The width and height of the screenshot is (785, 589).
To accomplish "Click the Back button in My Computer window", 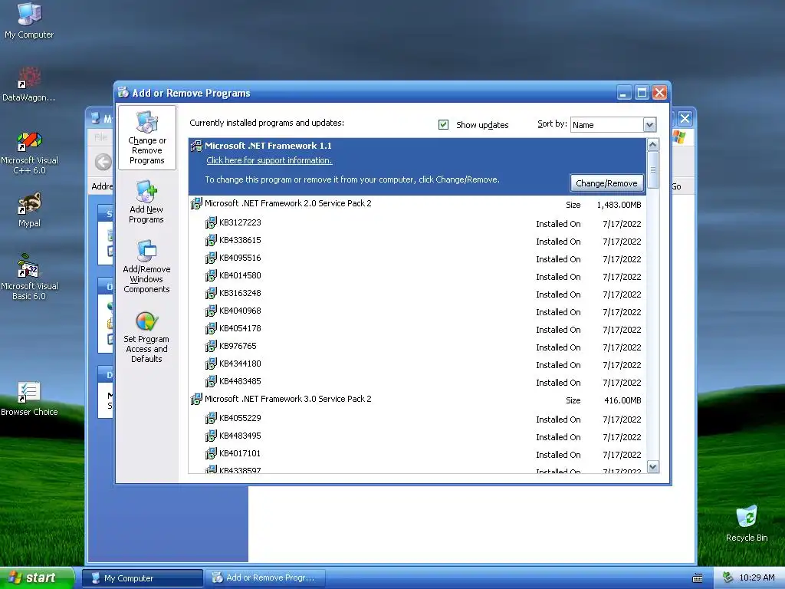I will click(x=103, y=162).
